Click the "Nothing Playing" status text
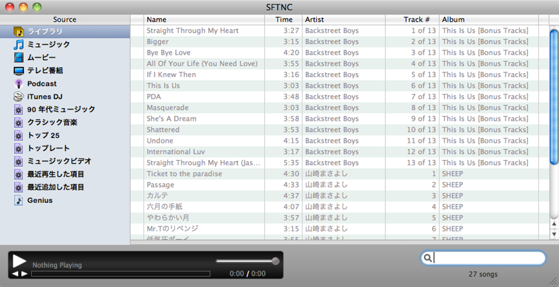The width and height of the screenshot is (559, 287). [x=57, y=265]
